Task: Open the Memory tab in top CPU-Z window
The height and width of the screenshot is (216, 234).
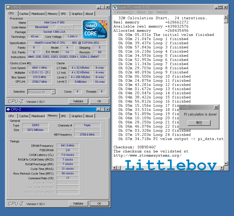Action: point(53,14)
